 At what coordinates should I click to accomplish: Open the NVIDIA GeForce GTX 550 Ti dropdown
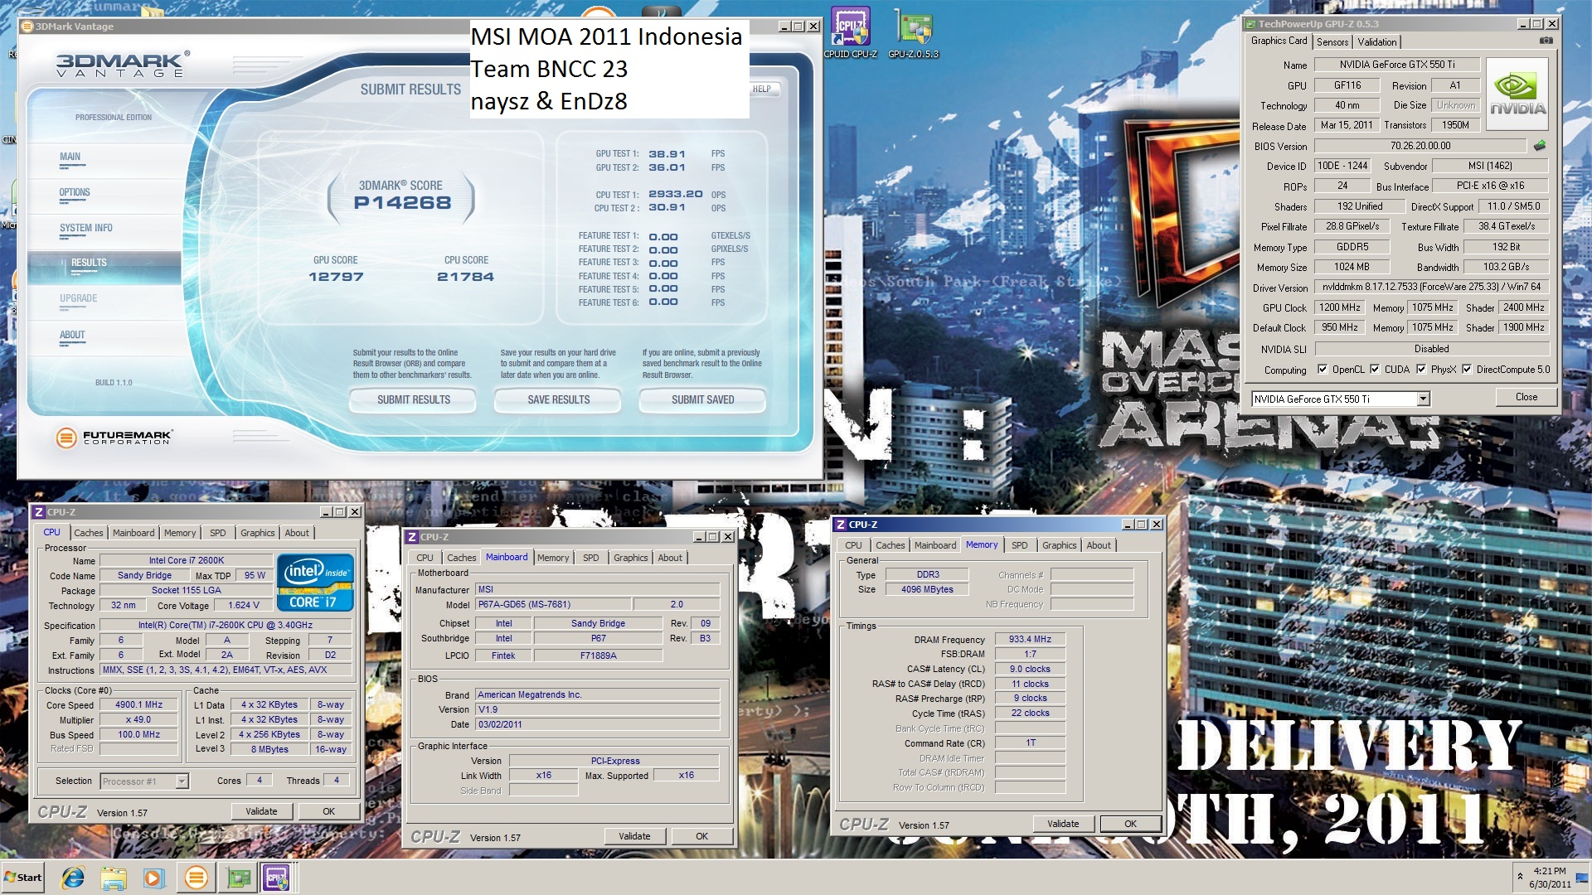(1423, 399)
